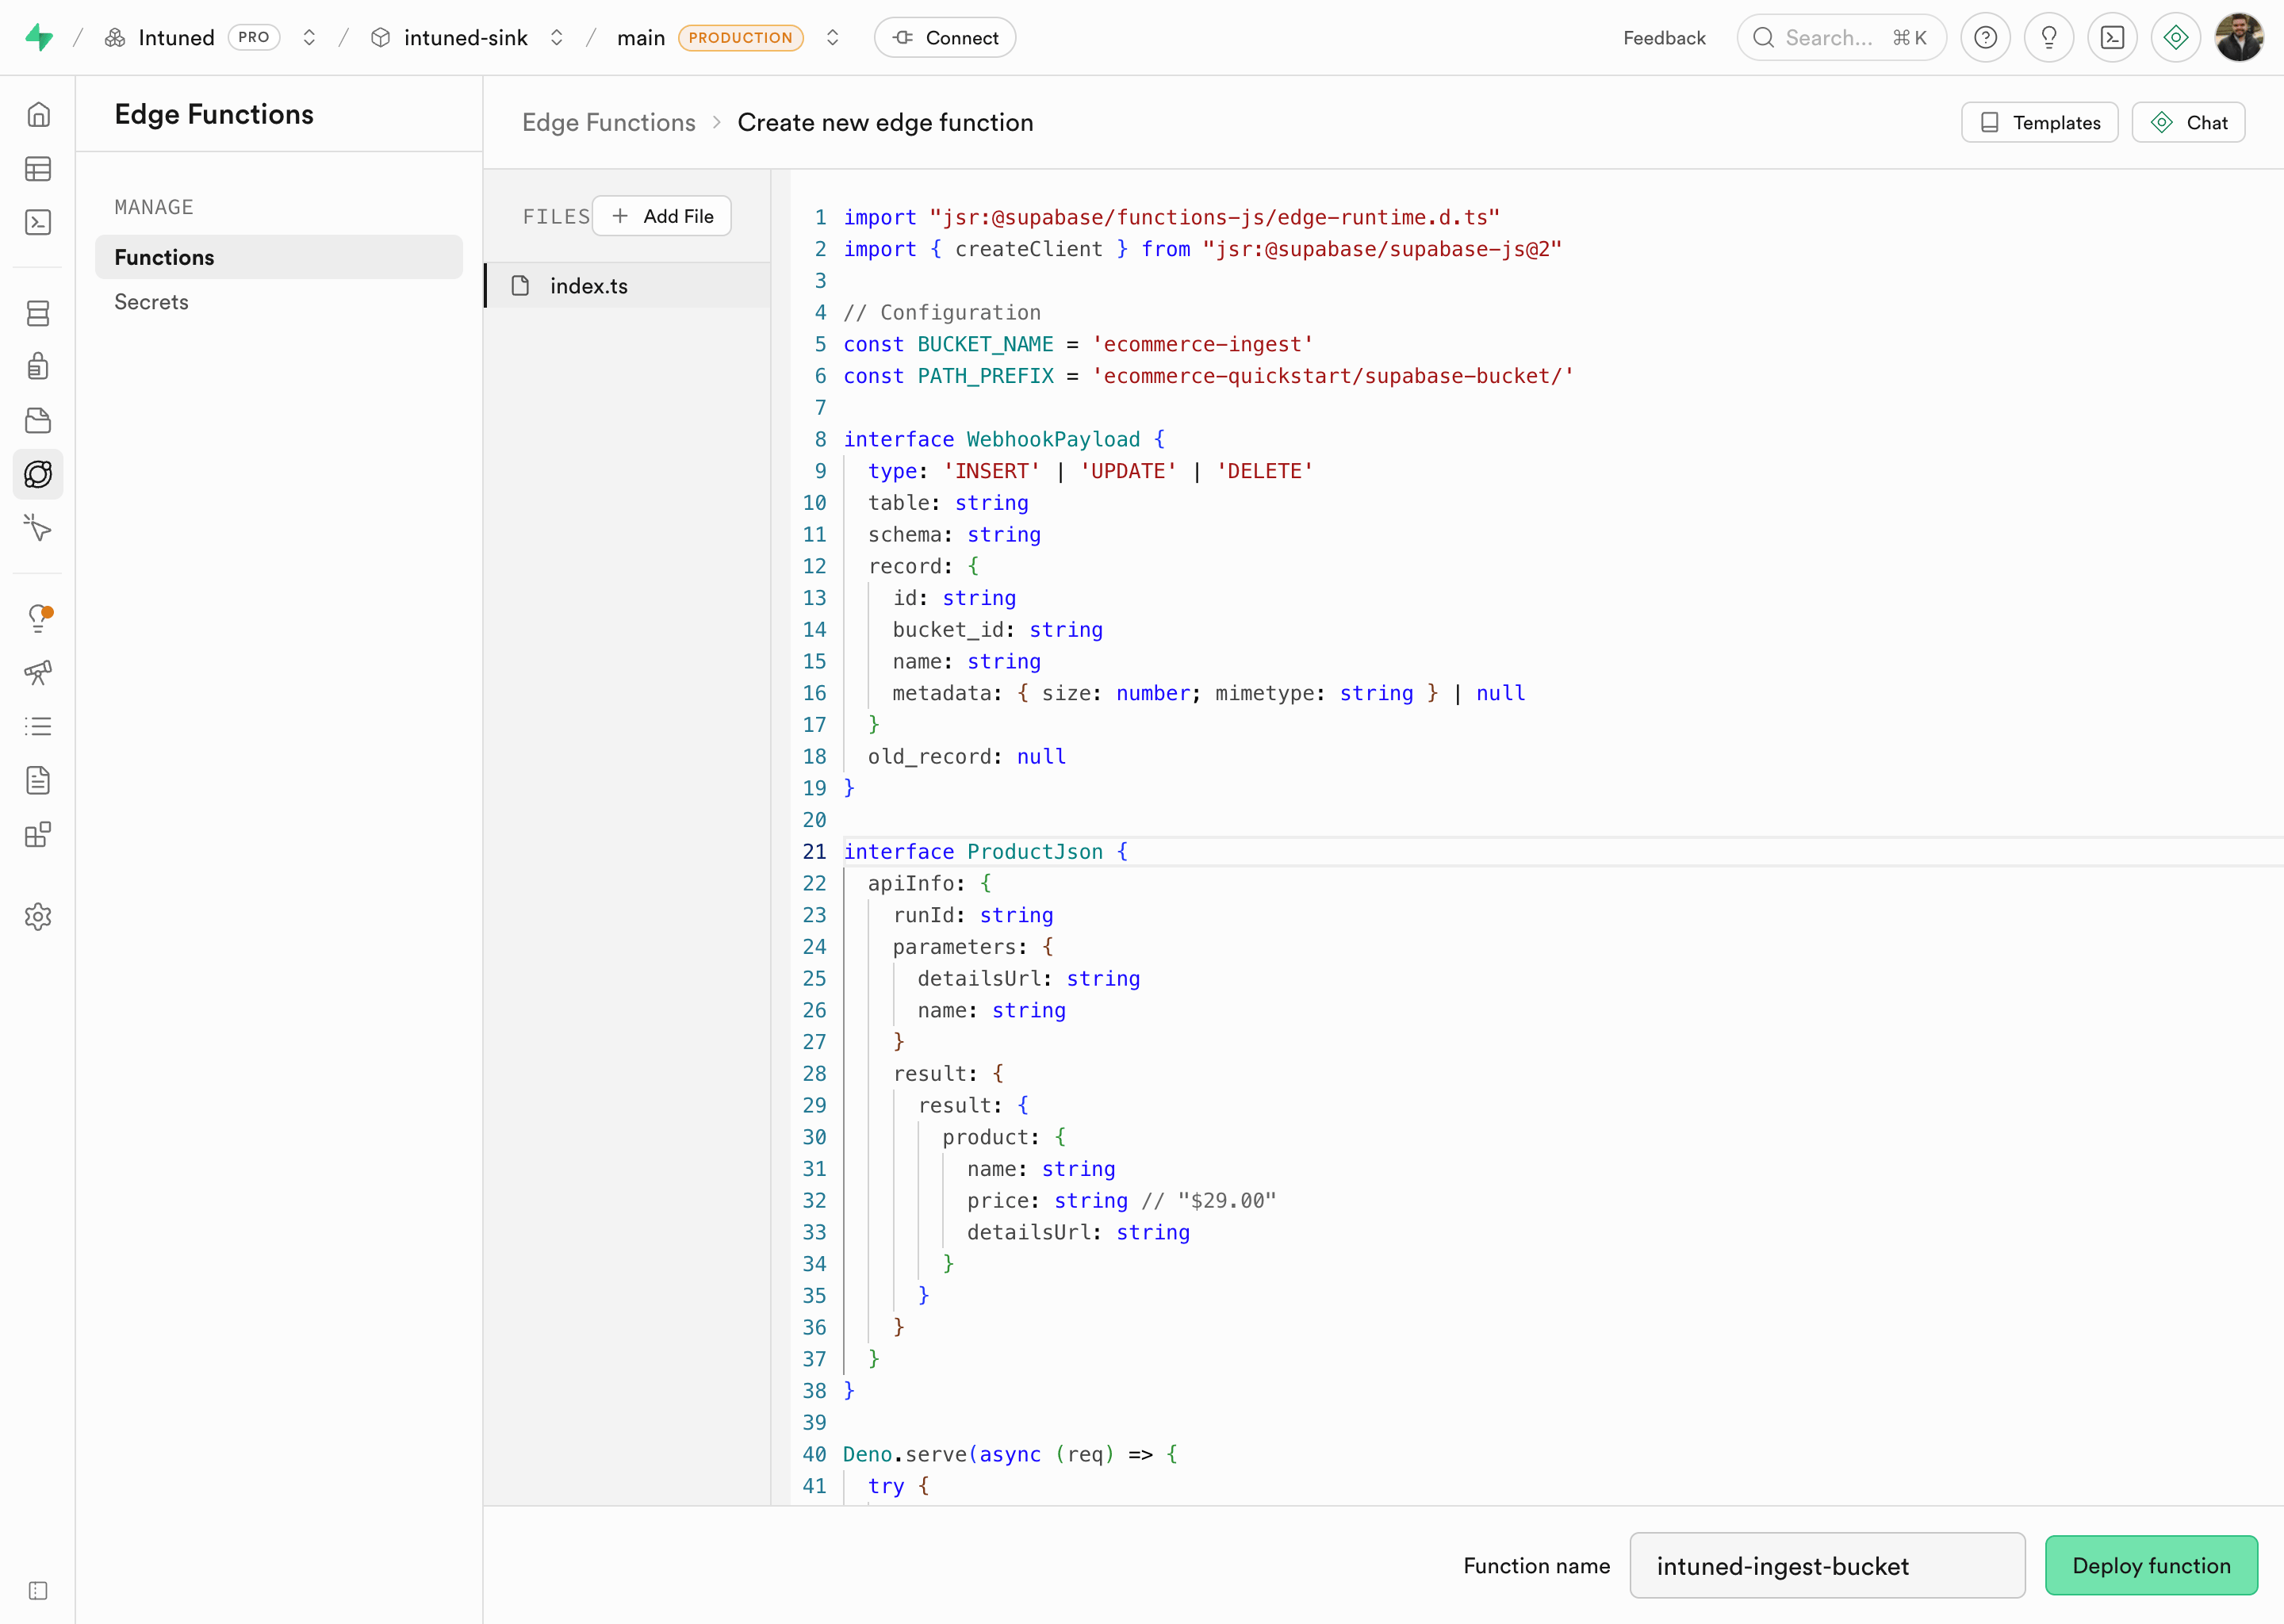Open the Realtime cursor icon

[38, 527]
